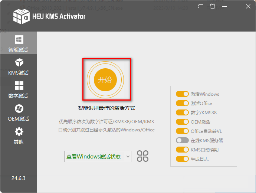This screenshot has height=193, width=256.
Task: Click the version number 24.6.3
Action: tap(19, 178)
